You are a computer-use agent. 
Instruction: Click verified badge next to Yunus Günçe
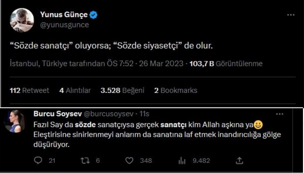[x=94, y=15]
